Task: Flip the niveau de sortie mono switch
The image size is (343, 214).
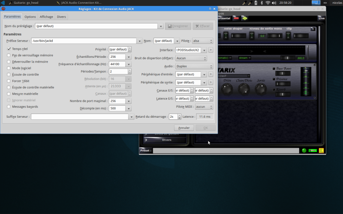Action: 252,36
